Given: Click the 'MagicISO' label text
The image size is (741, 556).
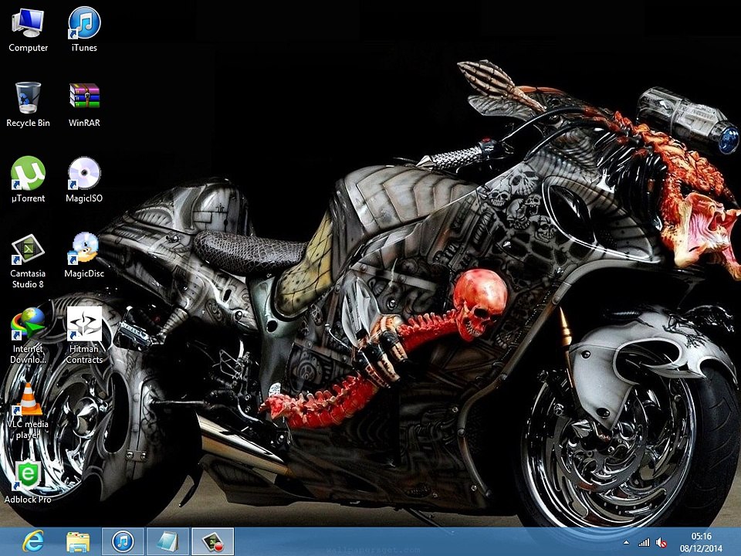Looking at the screenshot, I should click(x=84, y=198).
